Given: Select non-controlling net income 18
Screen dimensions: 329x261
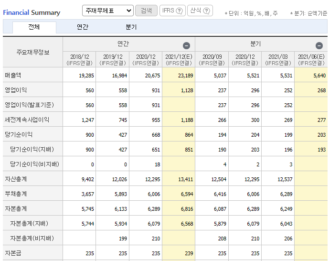Looking at the screenshot, I should click(x=158, y=164).
